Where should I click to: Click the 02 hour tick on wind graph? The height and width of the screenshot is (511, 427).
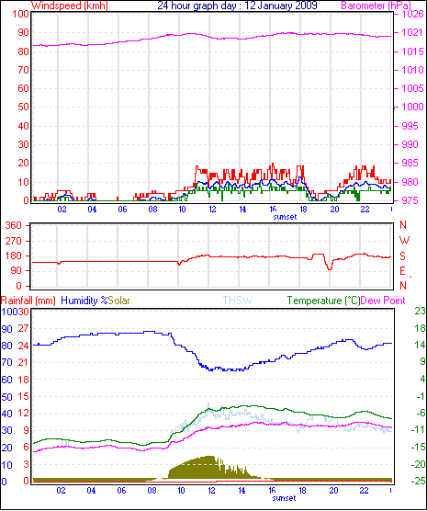(x=62, y=209)
